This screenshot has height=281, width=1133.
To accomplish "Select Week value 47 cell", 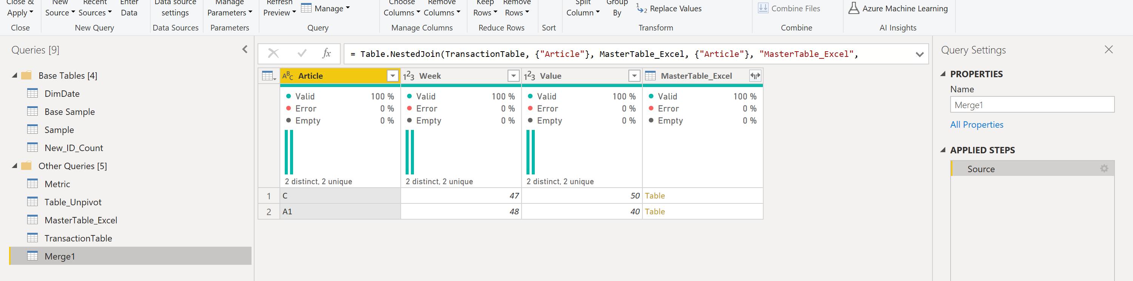I will pyautogui.click(x=461, y=195).
